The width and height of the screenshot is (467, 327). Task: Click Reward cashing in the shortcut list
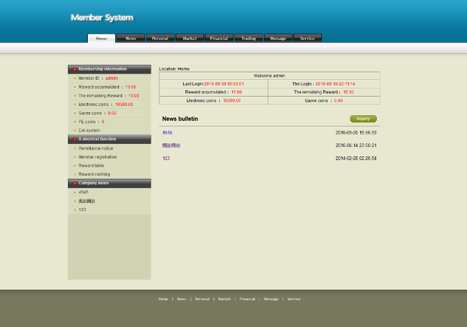coord(94,174)
